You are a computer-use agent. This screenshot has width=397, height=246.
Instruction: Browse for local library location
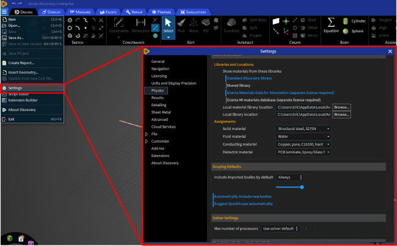341,115
